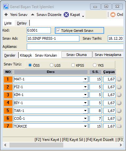Click the scrollbar right arrow

coord(120,145)
